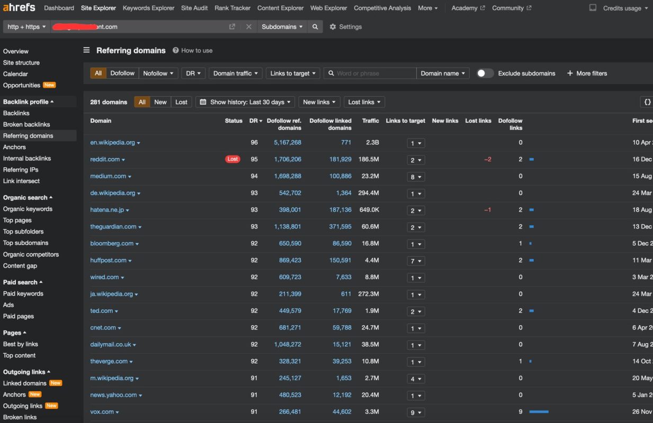The width and height of the screenshot is (653, 423).
Task: Sort by the DR column header
Action: click(x=255, y=121)
